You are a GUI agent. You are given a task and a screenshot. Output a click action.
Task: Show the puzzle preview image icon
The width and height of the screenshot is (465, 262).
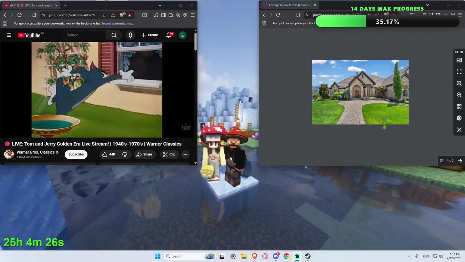(459, 60)
